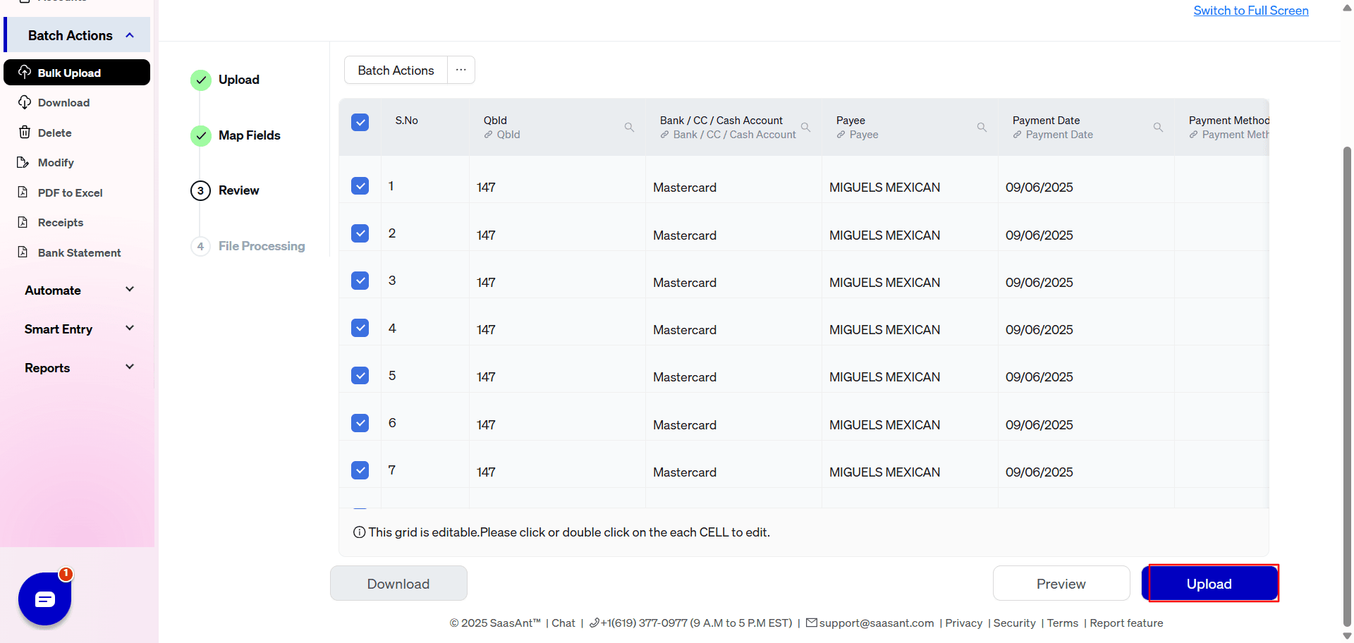Uncheck the row 1 checkbox
Screen dimensions: 1354x643
tap(360, 186)
